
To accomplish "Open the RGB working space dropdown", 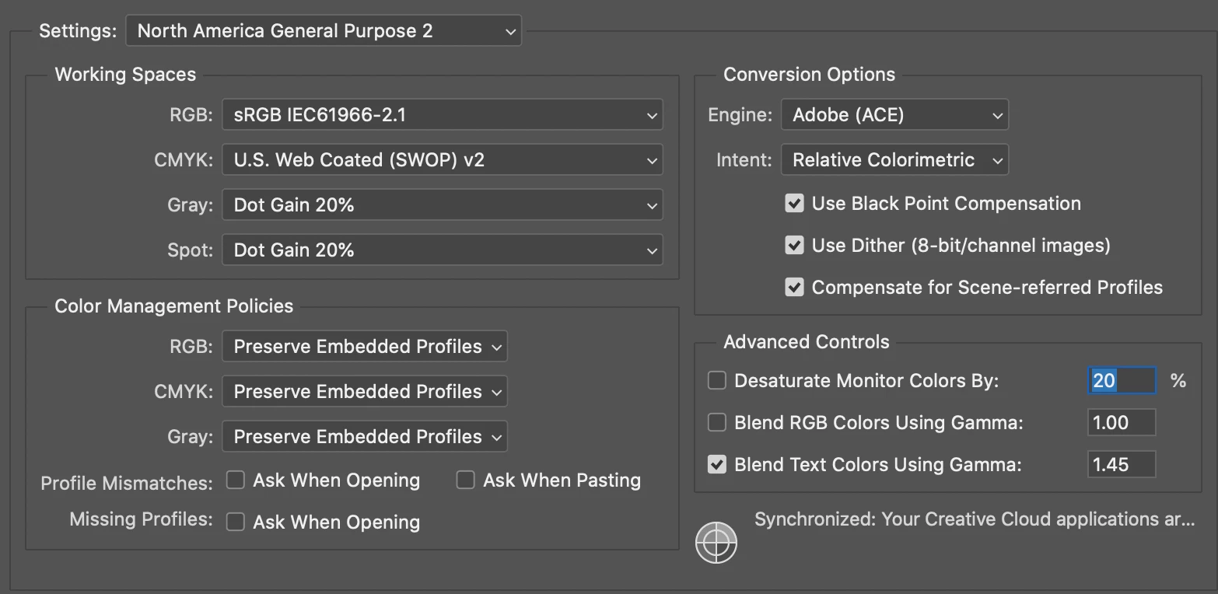I will [442, 115].
